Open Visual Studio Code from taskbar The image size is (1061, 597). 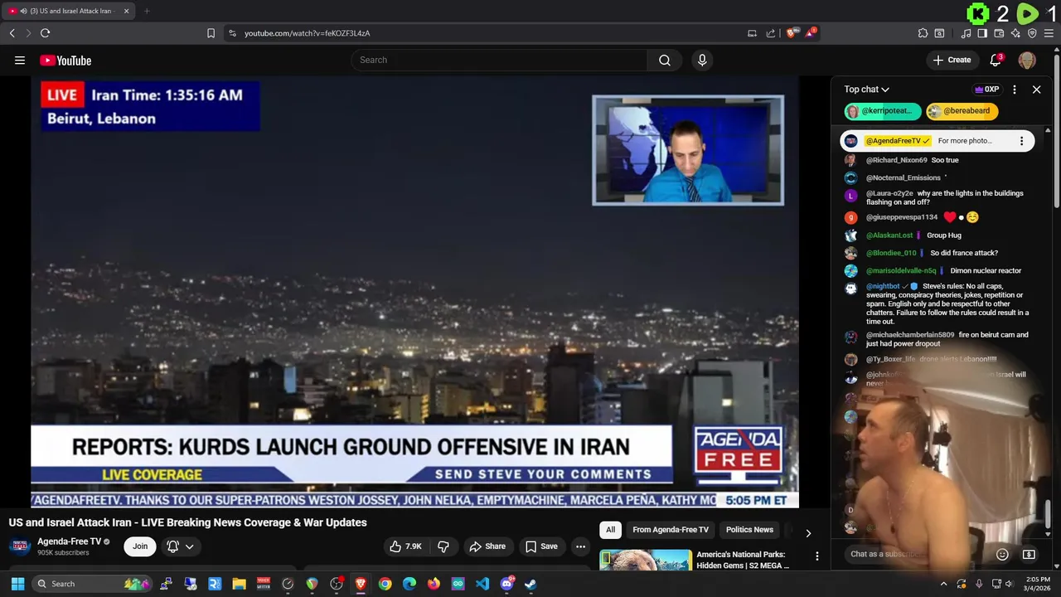(x=482, y=584)
